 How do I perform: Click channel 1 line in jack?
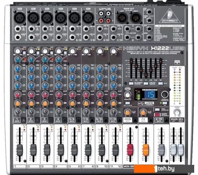pos(18,29)
